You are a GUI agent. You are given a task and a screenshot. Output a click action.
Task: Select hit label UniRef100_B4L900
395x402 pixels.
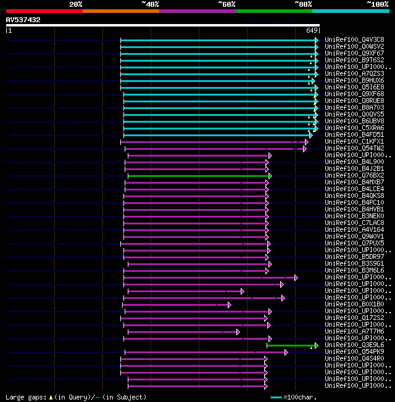coord(354,162)
